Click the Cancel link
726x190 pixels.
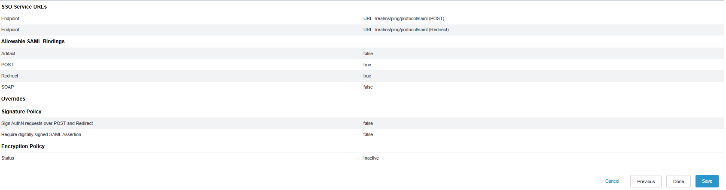[x=612, y=181]
